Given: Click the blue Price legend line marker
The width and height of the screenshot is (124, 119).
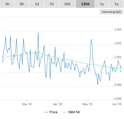Looking at the screenshot, I should pyautogui.click(x=46, y=112).
